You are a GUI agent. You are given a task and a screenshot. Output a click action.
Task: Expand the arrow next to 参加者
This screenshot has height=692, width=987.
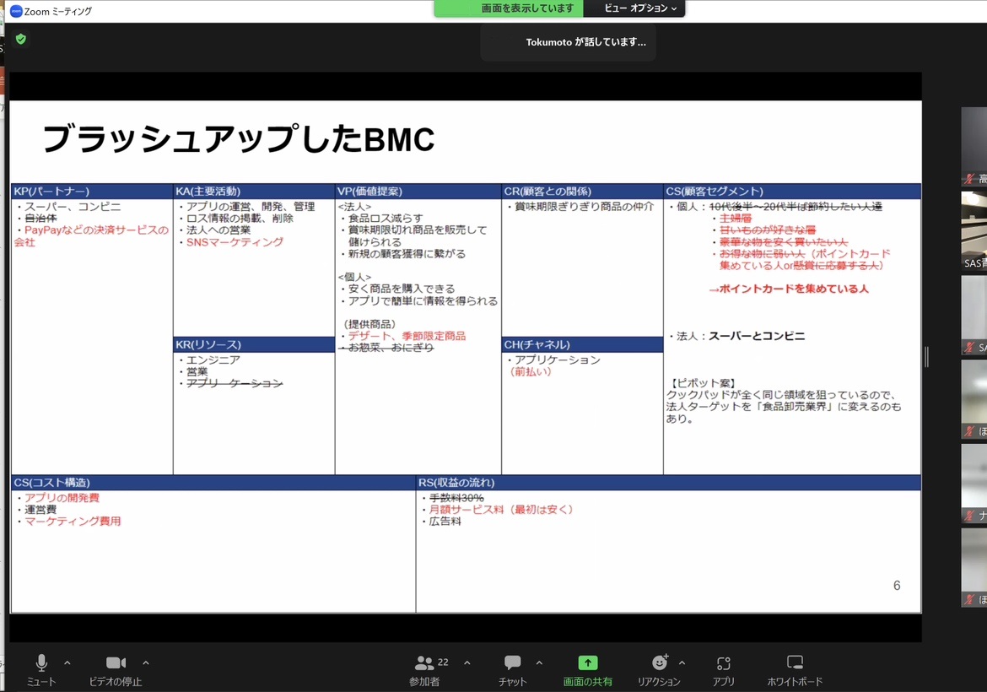pyautogui.click(x=467, y=662)
